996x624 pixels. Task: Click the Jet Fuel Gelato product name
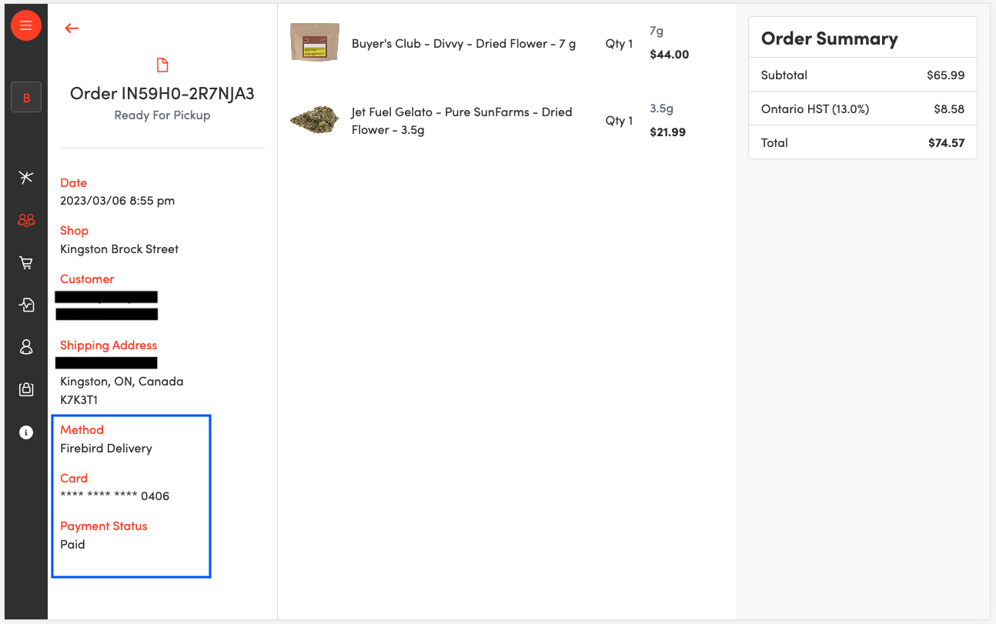pyautogui.click(x=461, y=121)
